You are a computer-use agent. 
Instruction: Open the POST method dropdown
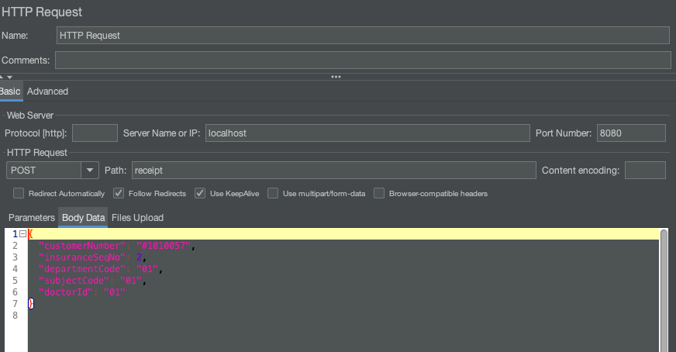pyautogui.click(x=90, y=171)
